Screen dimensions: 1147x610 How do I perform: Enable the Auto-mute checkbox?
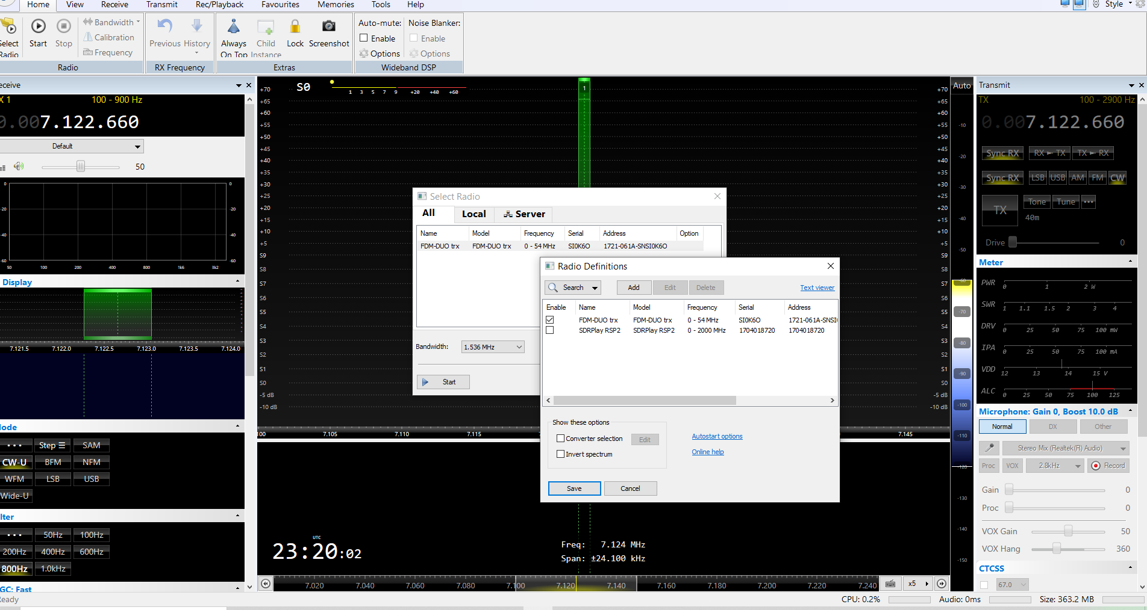364,38
